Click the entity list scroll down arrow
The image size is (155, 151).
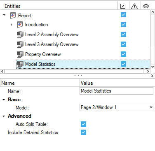(x=153, y=67)
